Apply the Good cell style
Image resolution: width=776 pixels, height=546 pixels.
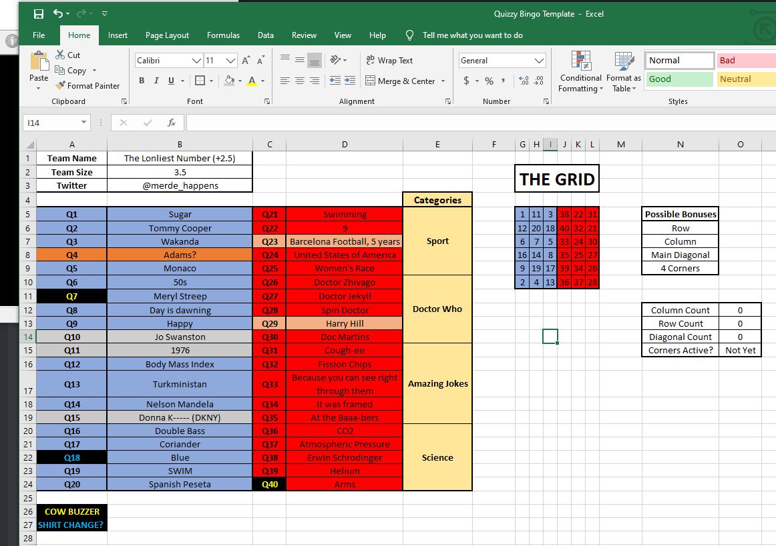679,79
